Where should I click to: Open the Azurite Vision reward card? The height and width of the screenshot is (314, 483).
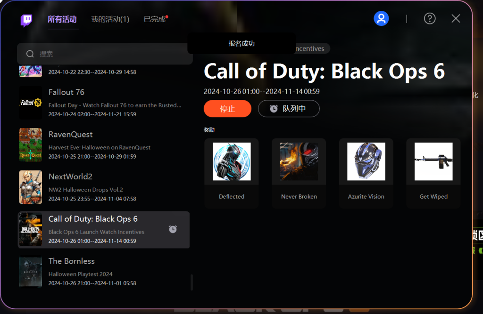tap(366, 173)
